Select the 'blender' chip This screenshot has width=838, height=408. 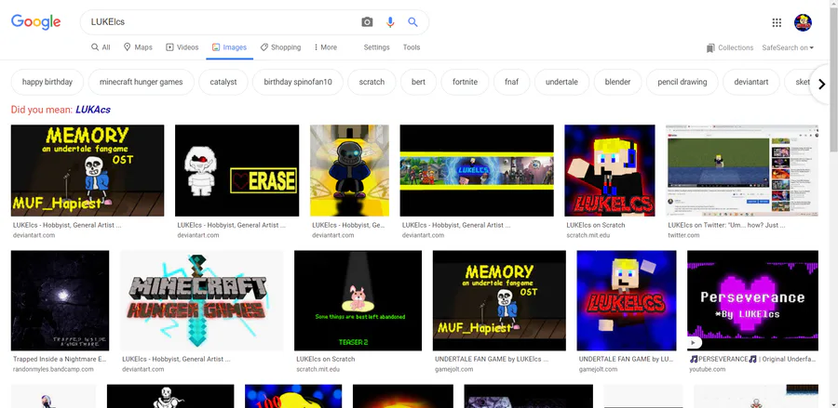(618, 82)
